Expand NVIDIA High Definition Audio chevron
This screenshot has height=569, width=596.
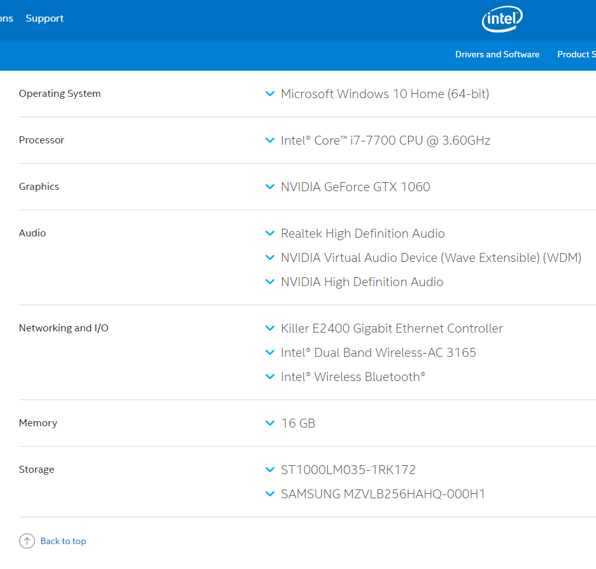270,282
